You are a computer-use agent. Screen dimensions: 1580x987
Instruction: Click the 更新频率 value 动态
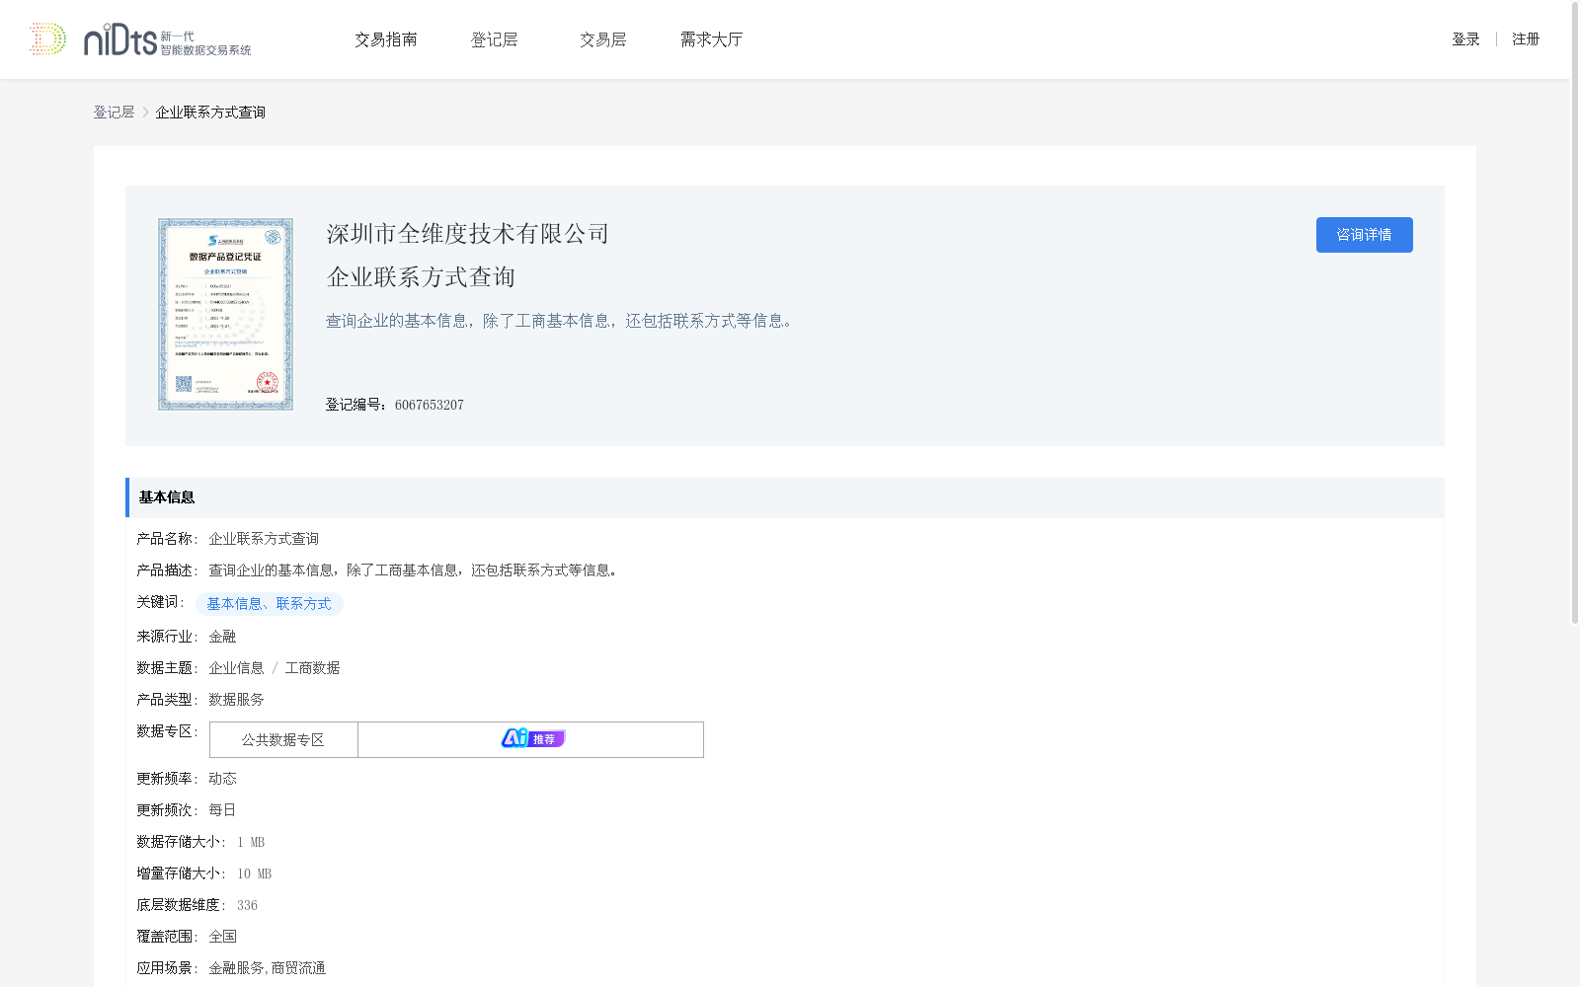click(x=222, y=779)
